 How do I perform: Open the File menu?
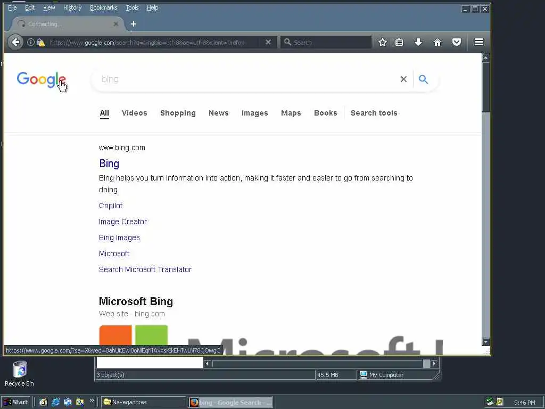pos(12,7)
